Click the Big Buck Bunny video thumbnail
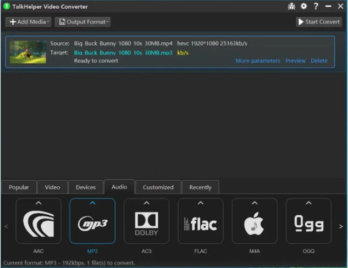This screenshot has height=268, width=348. pyautogui.click(x=28, y=52)
